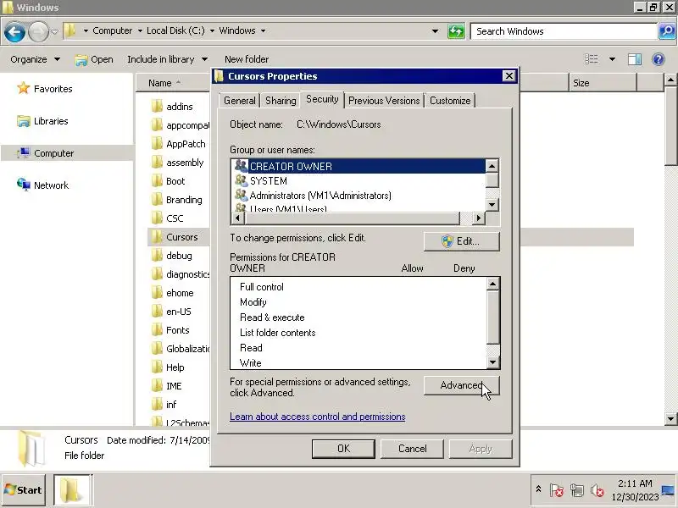Viewport: 678px width, 508px height.
Task: Open the Security tab
Action: (322, 99)
